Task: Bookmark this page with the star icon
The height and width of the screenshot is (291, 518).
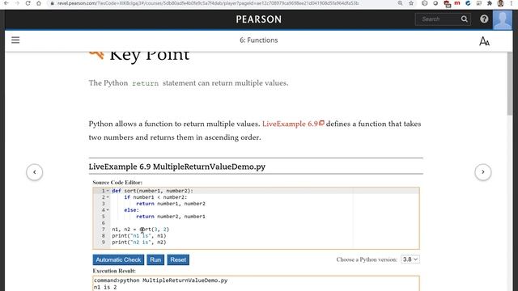Action: tap(411, 3)
